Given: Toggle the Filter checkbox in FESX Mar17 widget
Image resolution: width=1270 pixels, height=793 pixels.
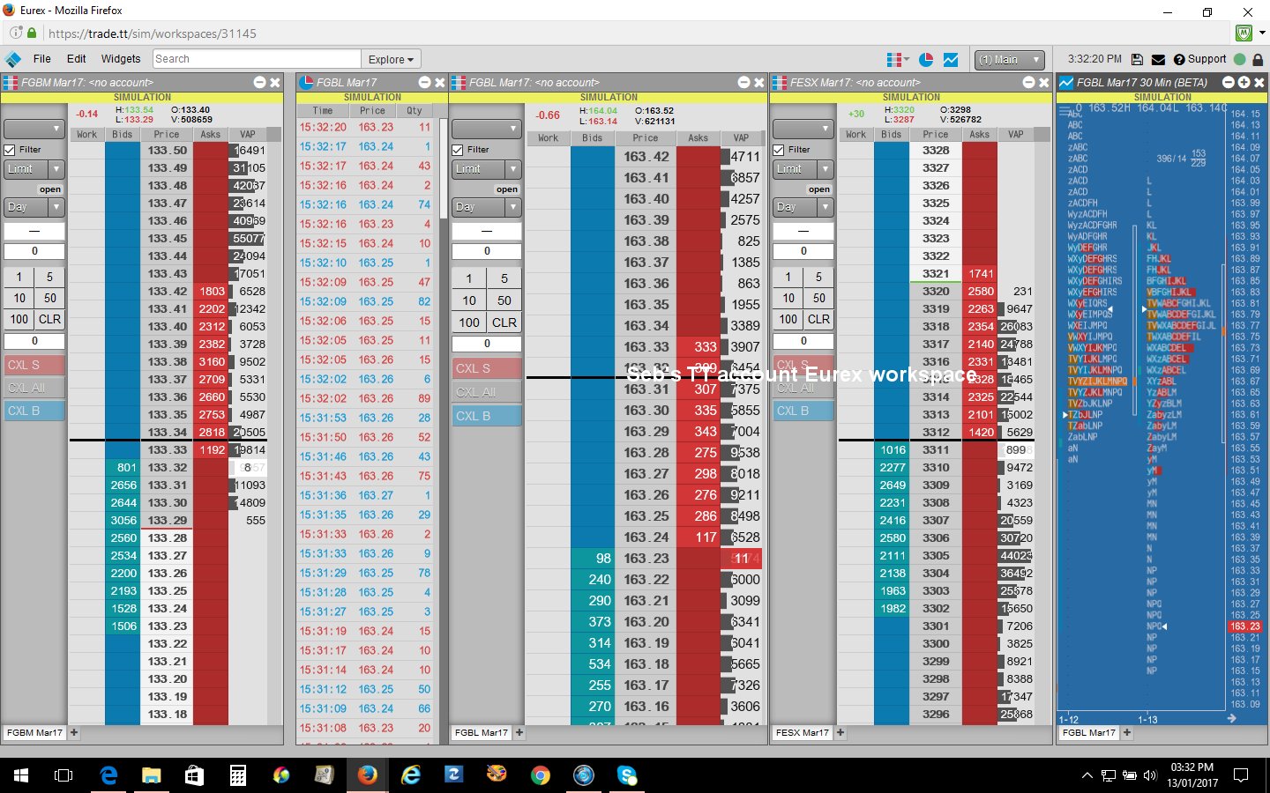Looking at the screenshot, I should pyautogui.click(x=779, y=150).
